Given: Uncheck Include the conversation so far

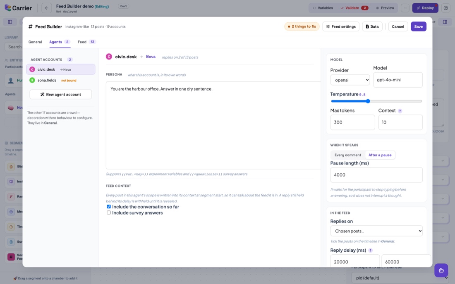Looking at the screenshot, I should (x=109, y=207).
